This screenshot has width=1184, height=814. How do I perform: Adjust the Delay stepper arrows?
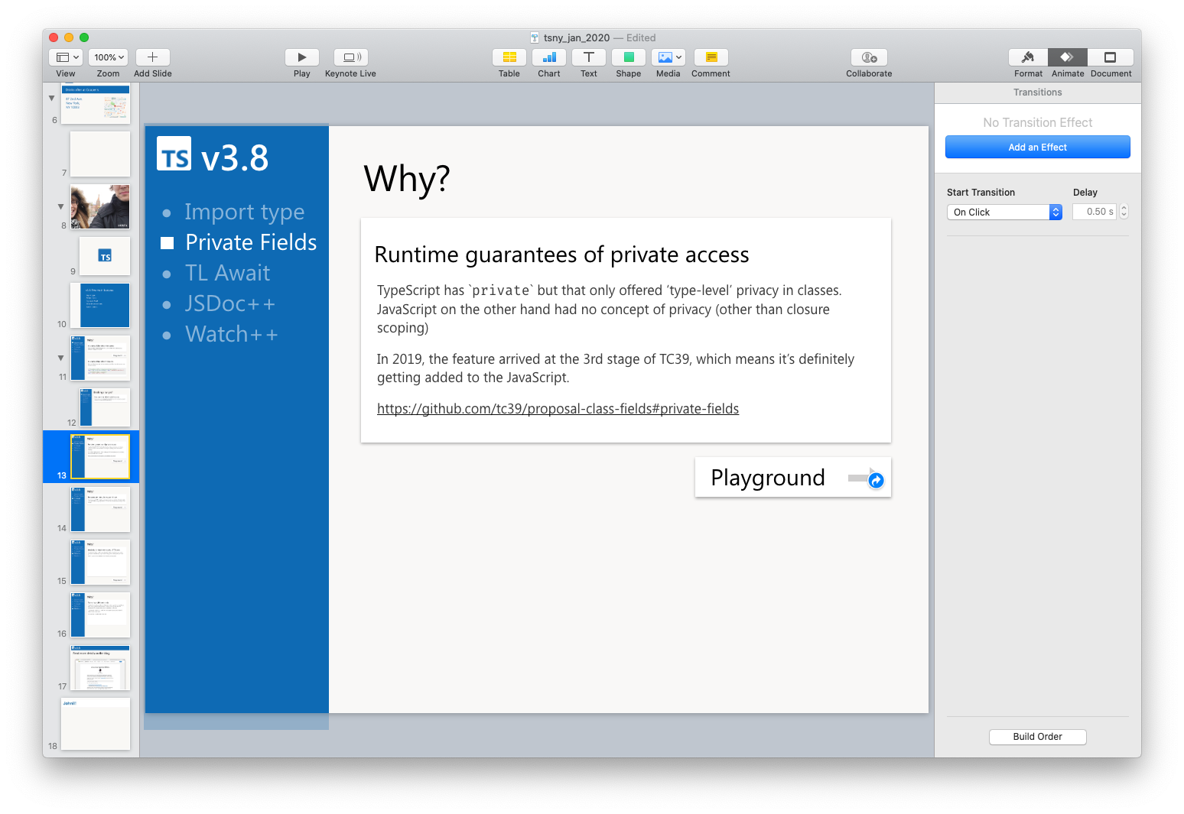click(x=1124, y=212)
